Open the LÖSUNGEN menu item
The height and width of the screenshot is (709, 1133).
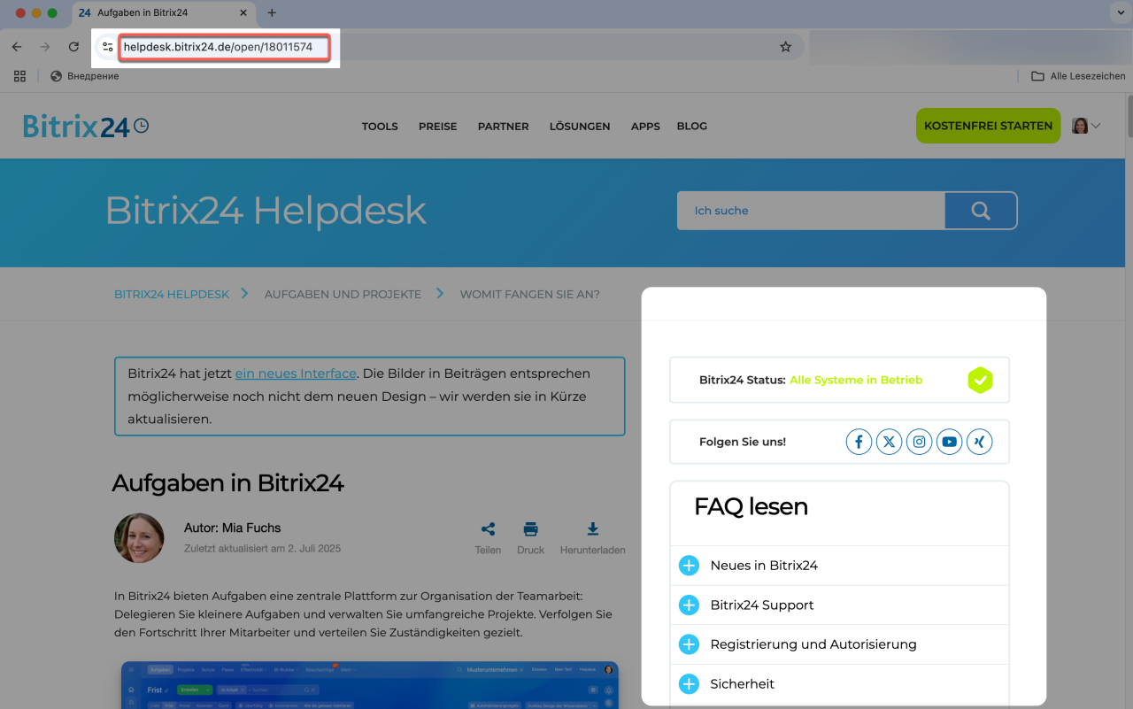[580, 127]
